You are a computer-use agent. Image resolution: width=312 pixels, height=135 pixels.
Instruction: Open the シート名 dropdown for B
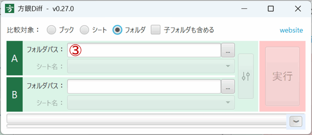click(151, 103)
